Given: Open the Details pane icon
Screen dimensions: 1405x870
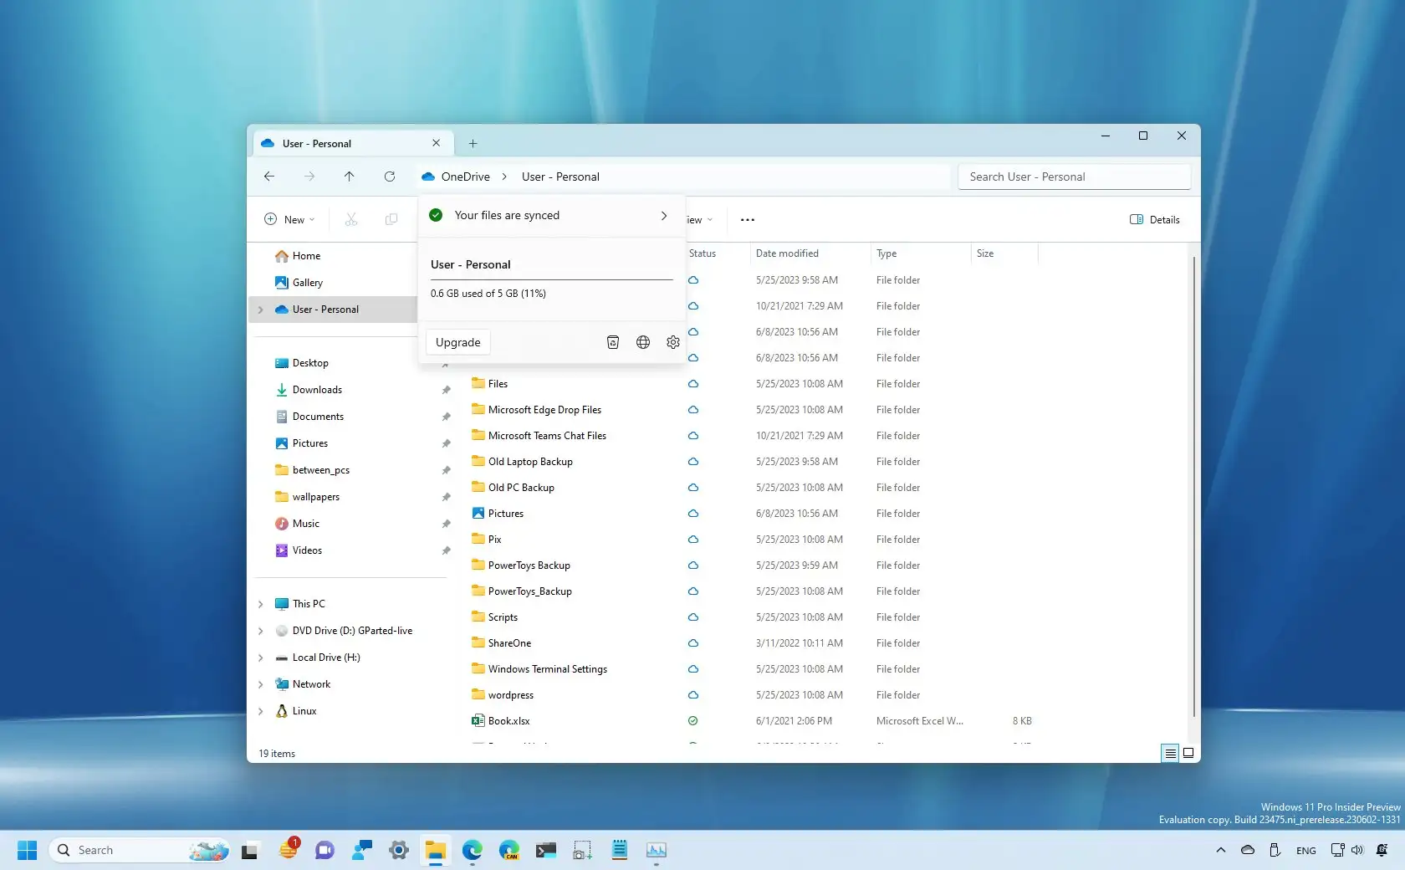Looking at the screenshot, I should click(1154, 219).
